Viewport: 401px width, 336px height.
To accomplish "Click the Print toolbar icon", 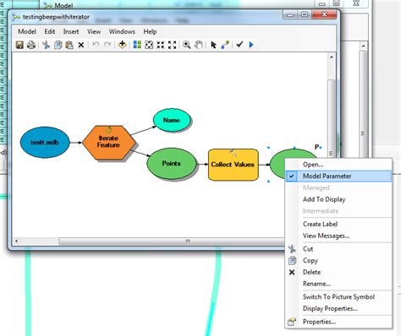I will click(x=31, y=45).
